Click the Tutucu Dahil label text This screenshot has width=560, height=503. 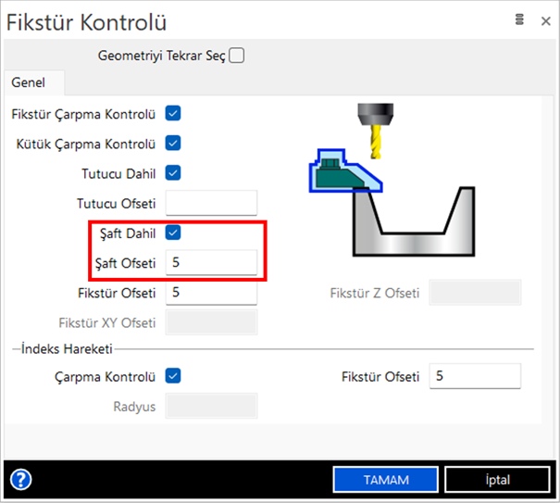point(118,174)
